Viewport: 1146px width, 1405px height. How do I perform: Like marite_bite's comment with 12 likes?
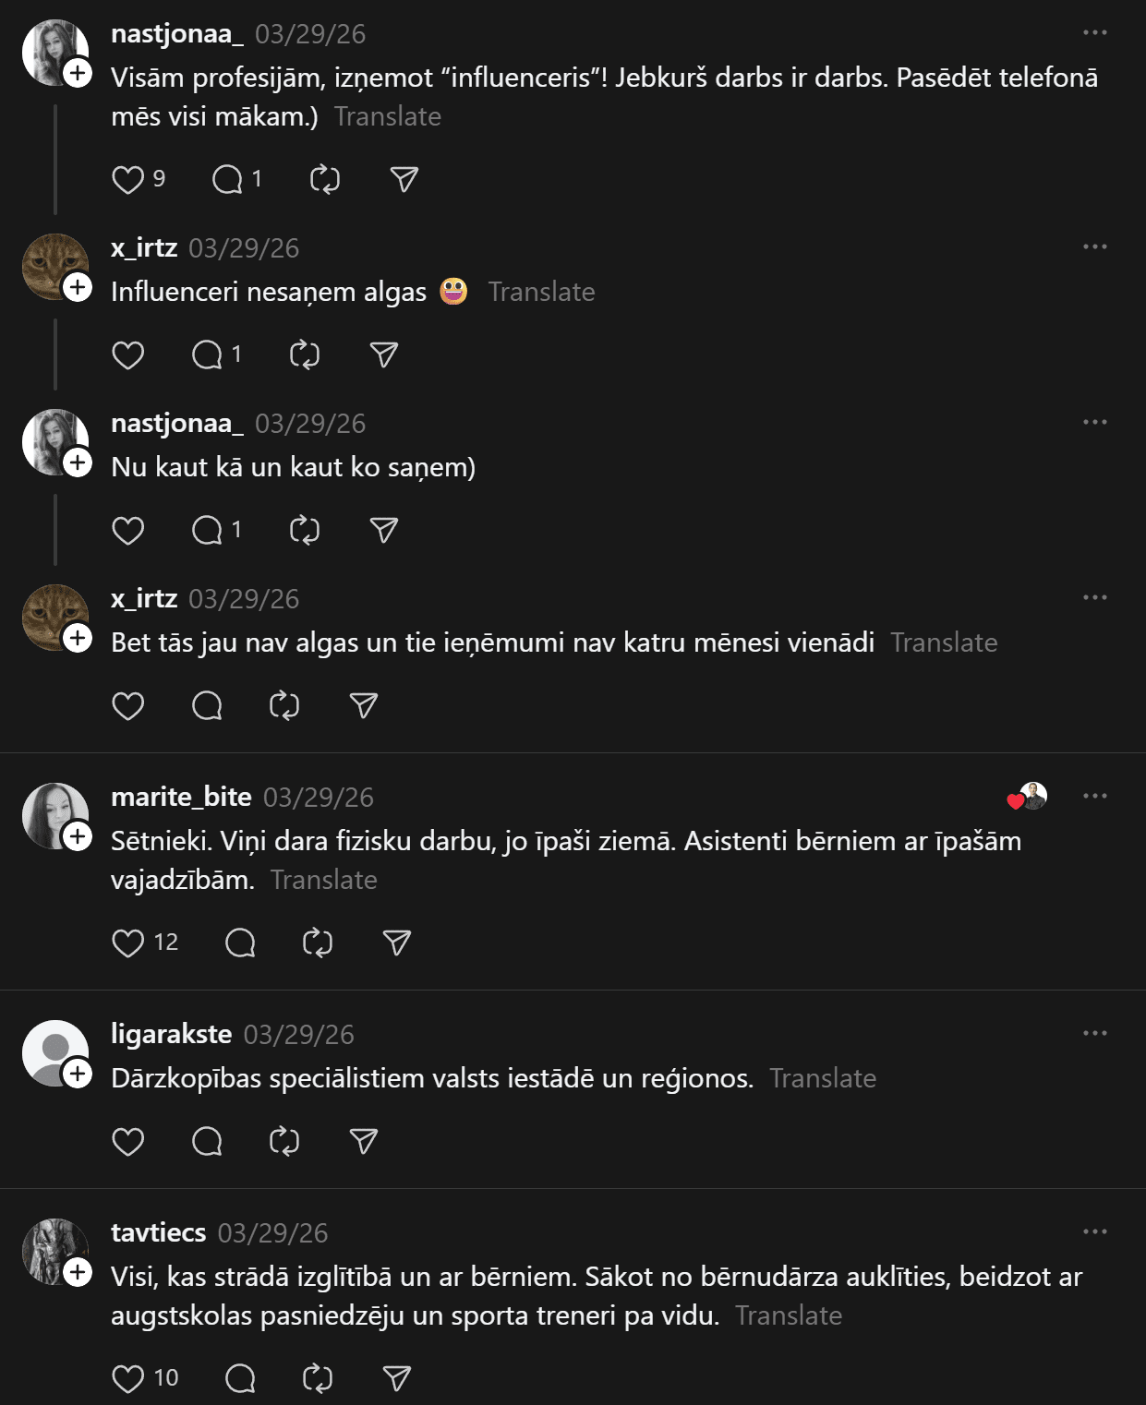click(127, 943)
